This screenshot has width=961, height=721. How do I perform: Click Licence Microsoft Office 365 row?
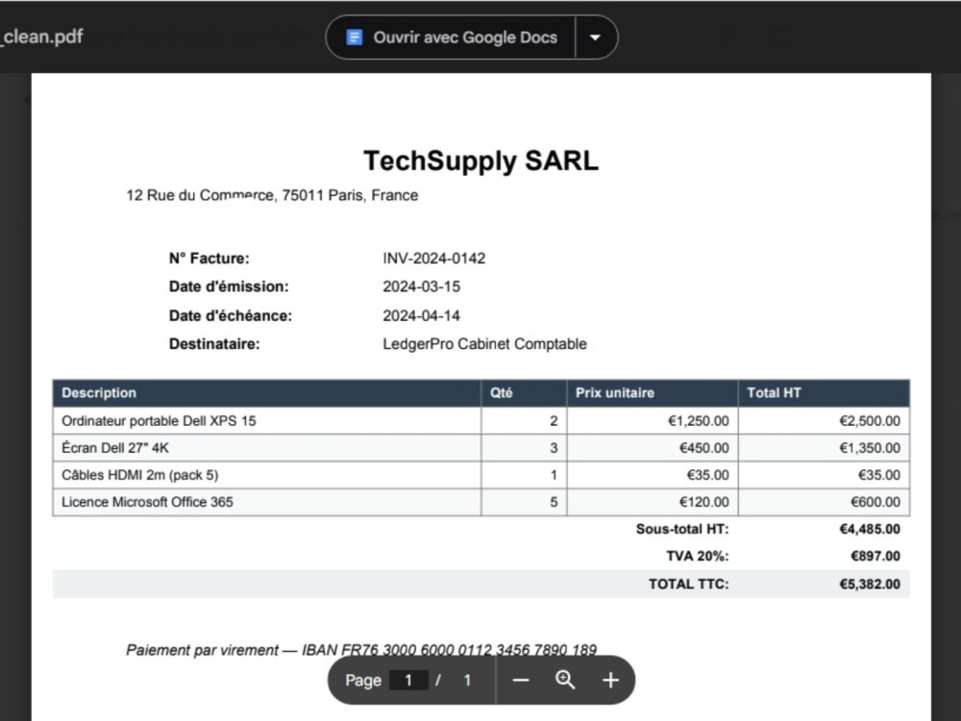click(x=481, y=502)
